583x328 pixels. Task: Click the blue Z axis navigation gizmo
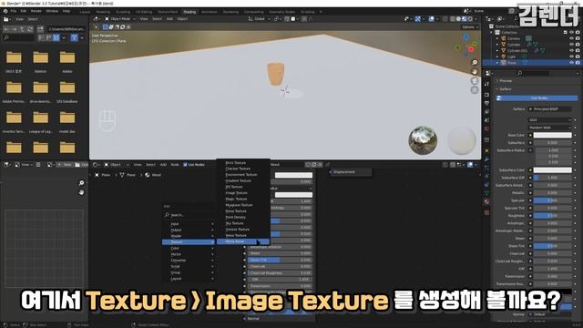[x=465, y=36]
